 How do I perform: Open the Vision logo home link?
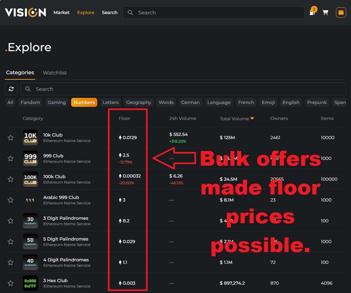pyautogui.click(x=25, y=12)
